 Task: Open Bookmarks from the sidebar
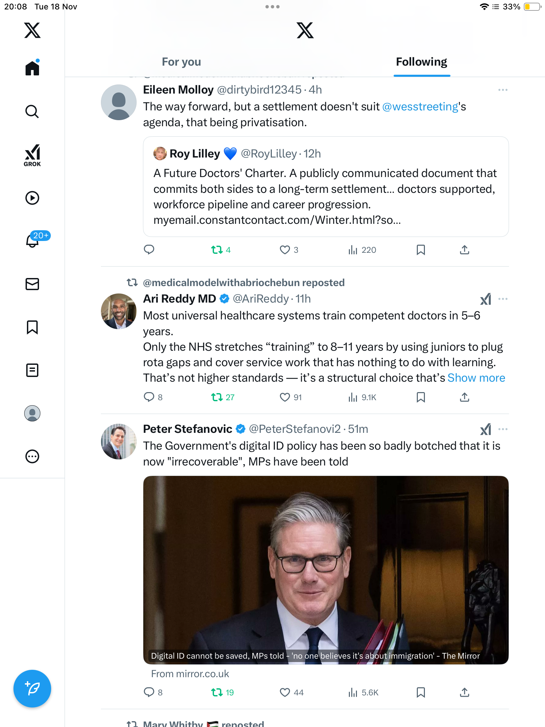click(x=32, y=327)
